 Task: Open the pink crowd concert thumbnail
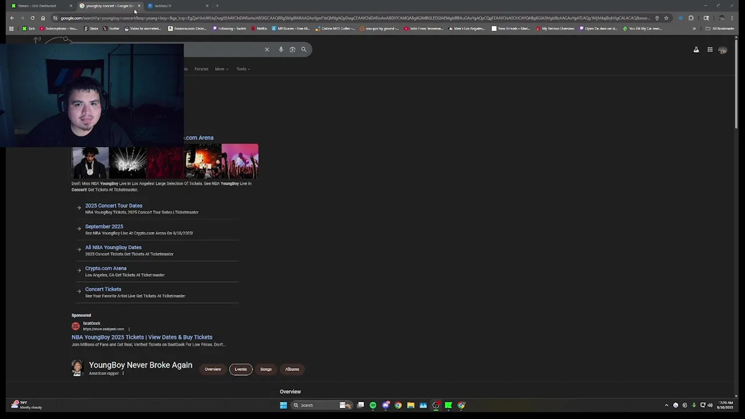click(x=240, y=161)
